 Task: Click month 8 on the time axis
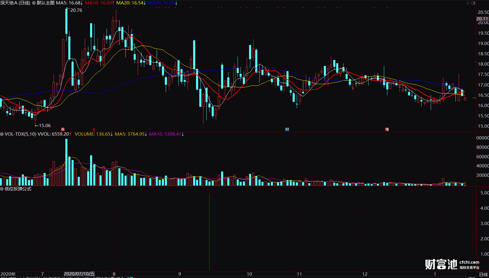coord(114,274)
